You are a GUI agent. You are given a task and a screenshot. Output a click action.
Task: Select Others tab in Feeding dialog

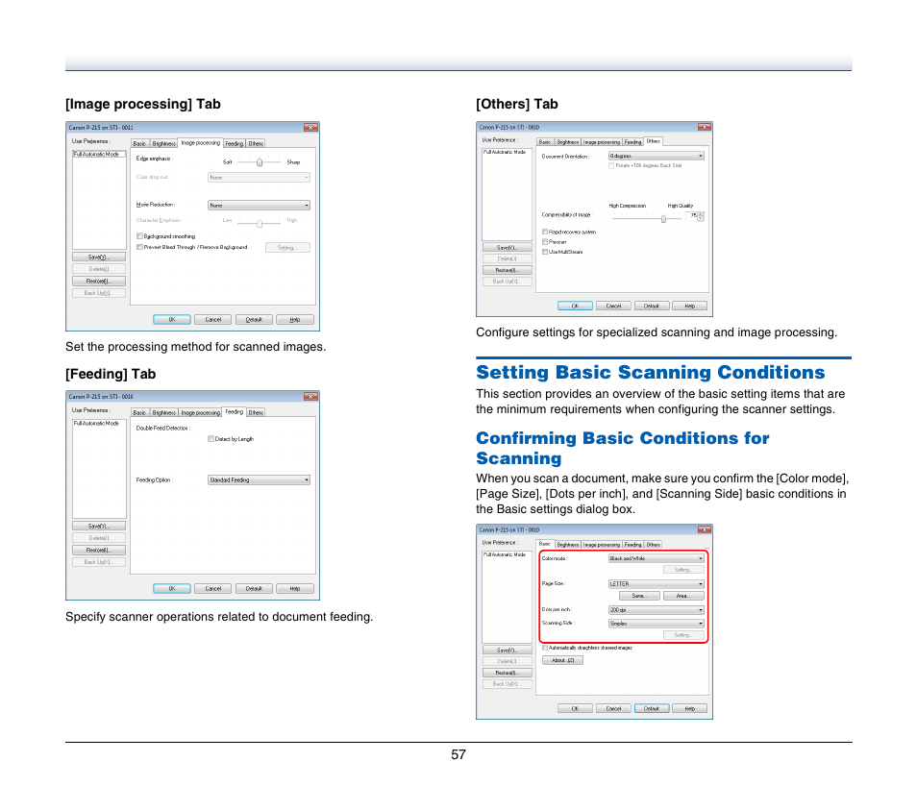[x=256, y=413]
